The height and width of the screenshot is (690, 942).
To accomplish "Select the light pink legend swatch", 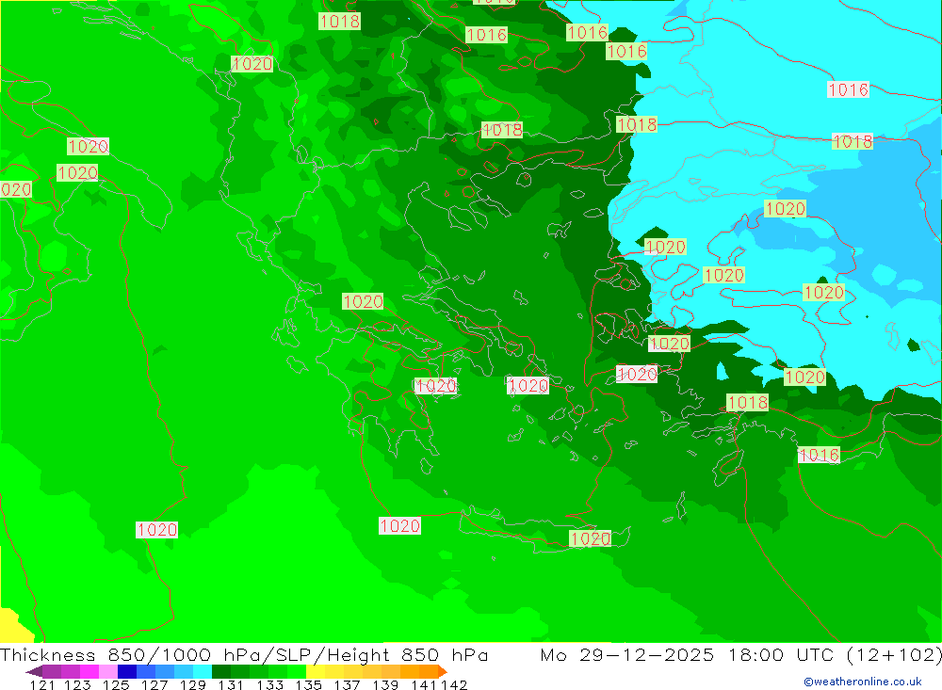I will point(108,671).
